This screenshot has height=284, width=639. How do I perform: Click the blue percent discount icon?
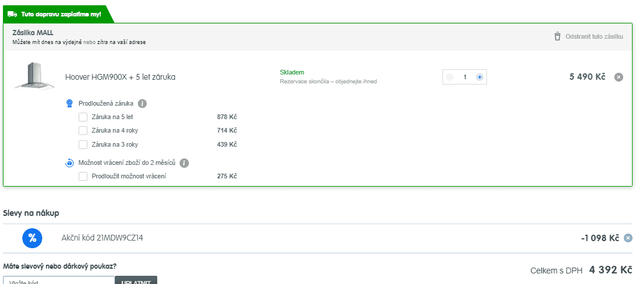click(32, 238)
